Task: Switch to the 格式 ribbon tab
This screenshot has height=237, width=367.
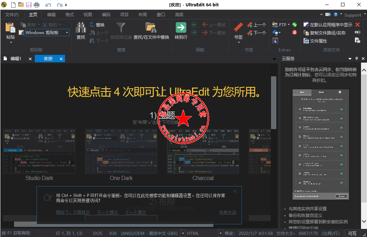Action: [x=70, y=15]
